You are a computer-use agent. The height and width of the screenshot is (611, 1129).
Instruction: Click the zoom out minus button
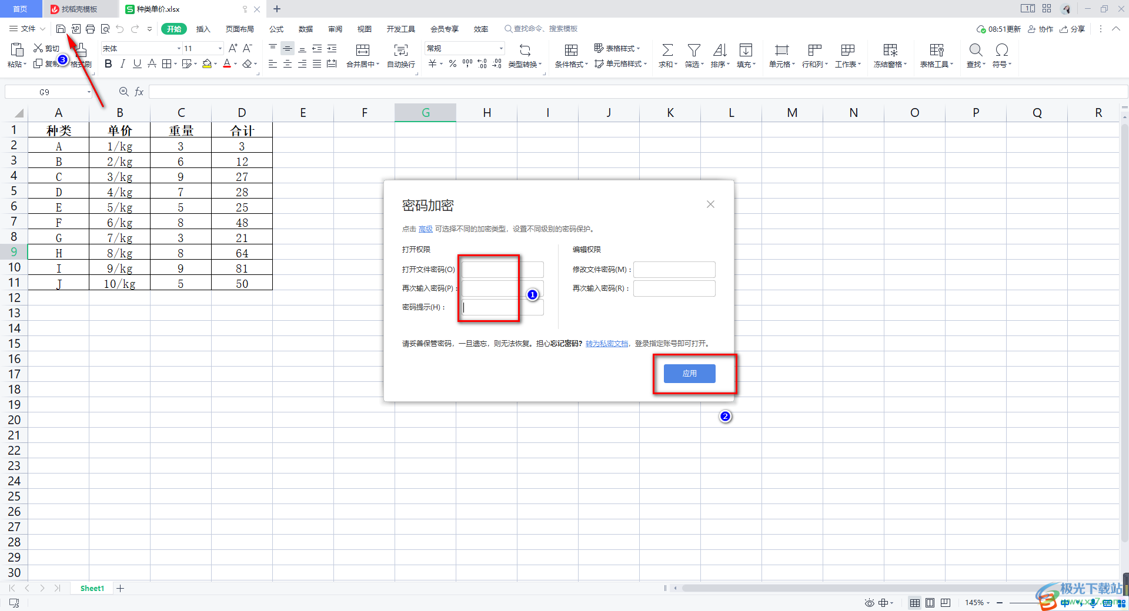[1000, 603]
